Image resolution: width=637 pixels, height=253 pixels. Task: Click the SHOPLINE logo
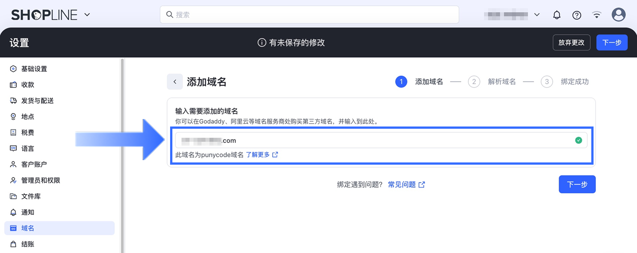pos(44,15)
